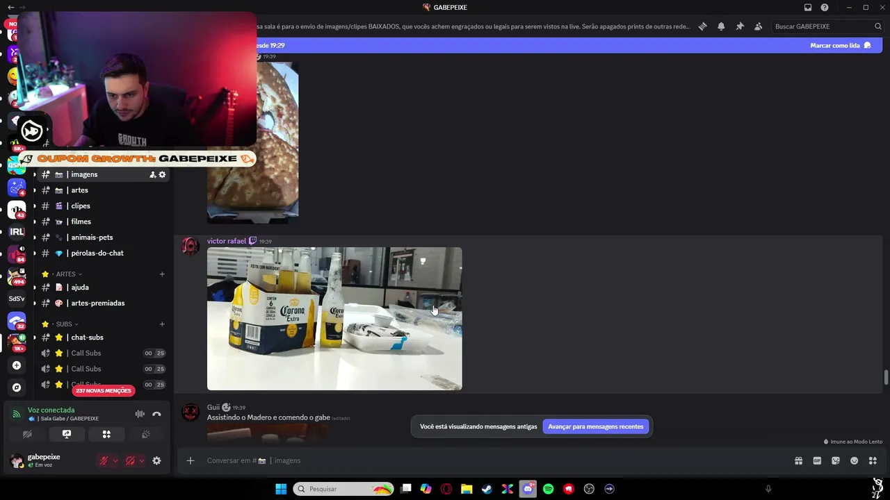Show pinned messages via pin icon
Screen dimensions: 890x500
740,26
